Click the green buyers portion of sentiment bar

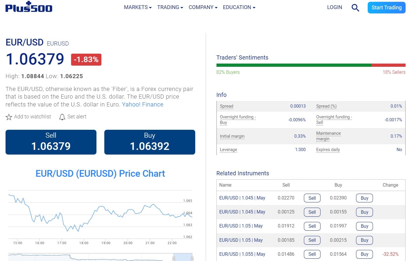pos(294,65)
